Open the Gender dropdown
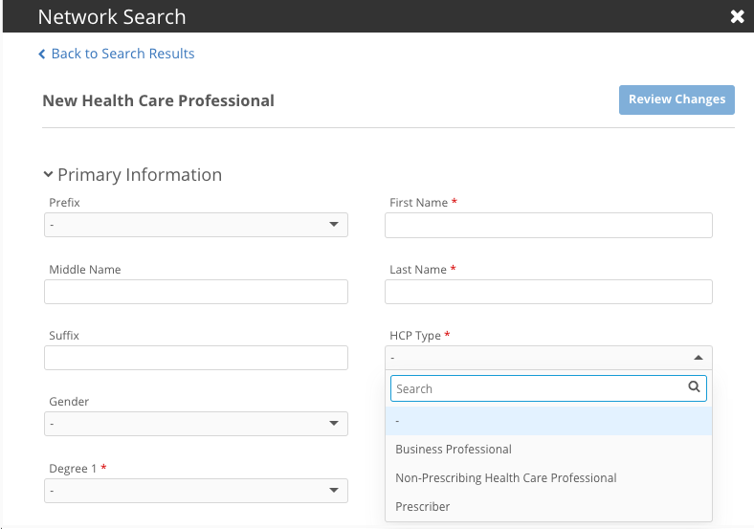 click(x=195, y=424)
